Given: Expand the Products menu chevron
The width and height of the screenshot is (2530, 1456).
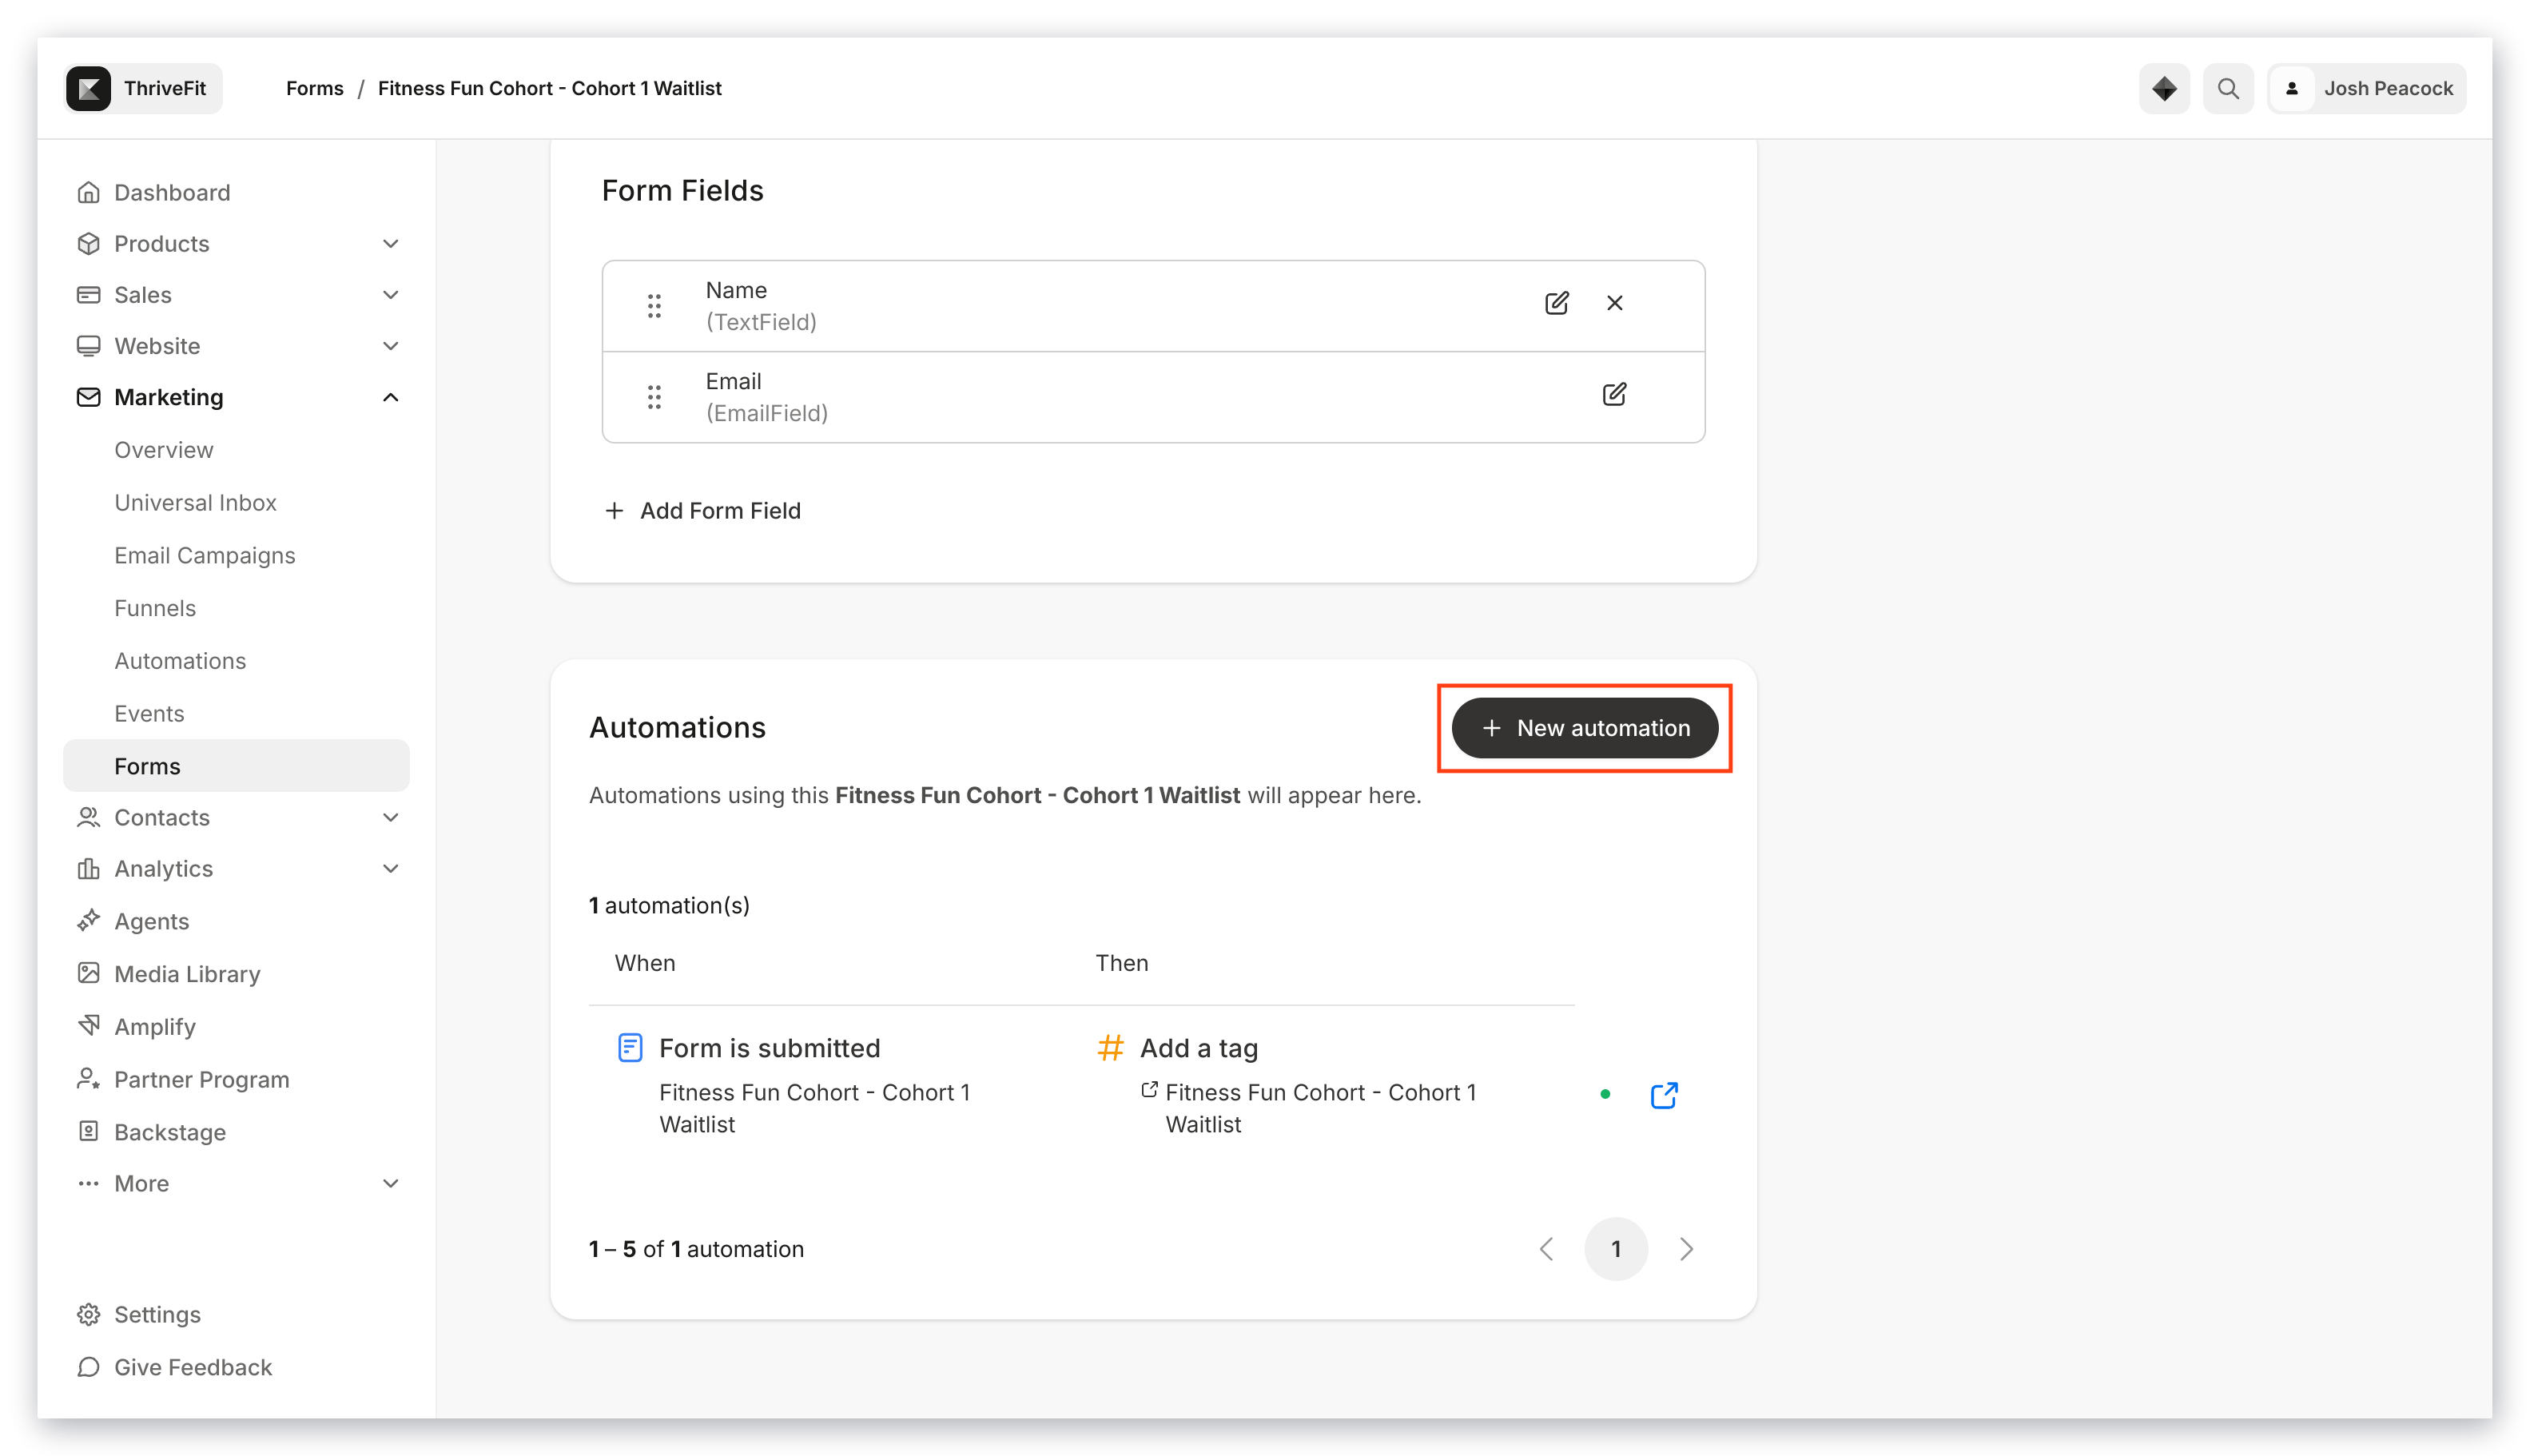Looking at the screenshot, I should point(391,244).
